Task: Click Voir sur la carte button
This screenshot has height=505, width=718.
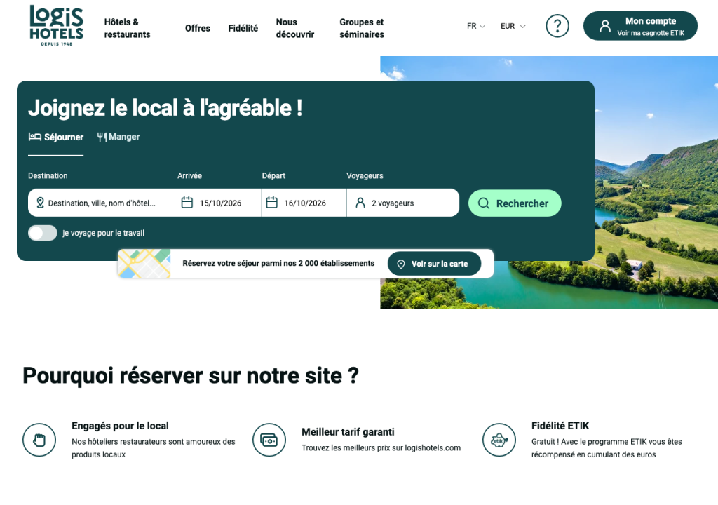Action: click(434, 264)
